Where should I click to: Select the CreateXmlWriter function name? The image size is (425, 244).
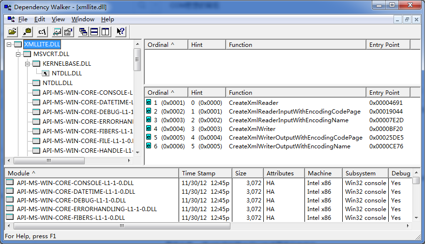tap(252, 129)
